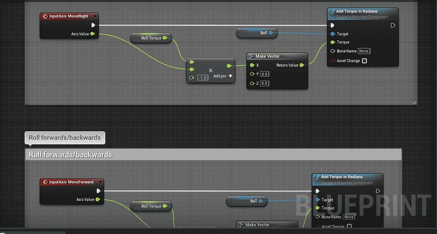The height and width of the screenshot is (234, 437).
Task: Click the first input pin of the multiply node
Action: click(x=192, y=62)
